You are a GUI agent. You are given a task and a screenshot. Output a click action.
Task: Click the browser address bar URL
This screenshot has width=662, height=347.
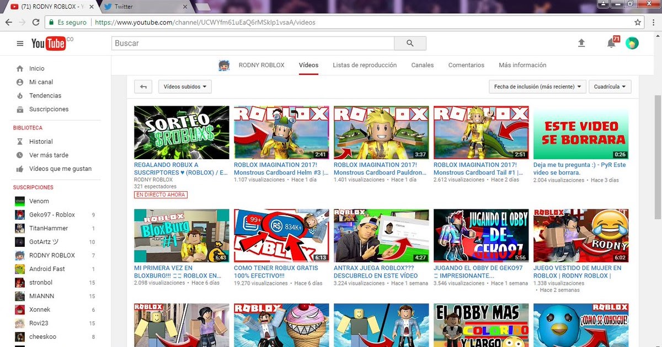[x=205, y=23]
